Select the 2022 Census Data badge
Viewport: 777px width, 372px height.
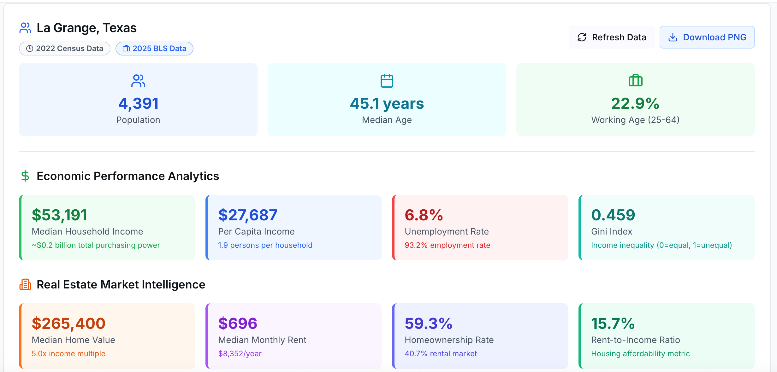65,49
